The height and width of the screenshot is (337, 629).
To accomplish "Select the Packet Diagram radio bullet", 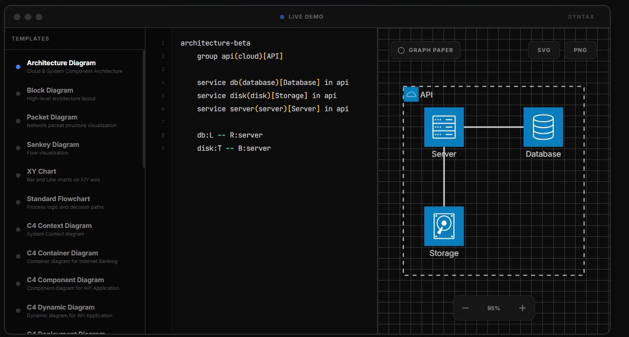I will (17, 121).
